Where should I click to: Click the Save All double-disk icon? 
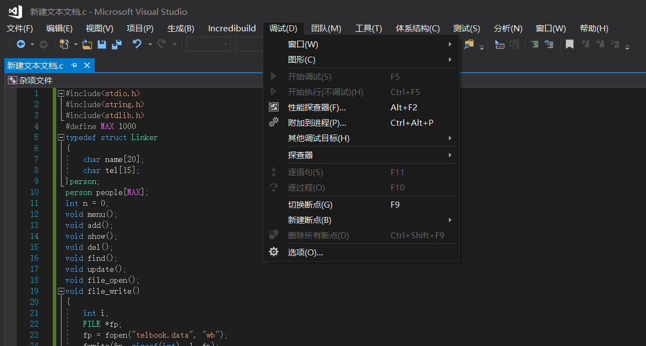[x=117, y=44]
